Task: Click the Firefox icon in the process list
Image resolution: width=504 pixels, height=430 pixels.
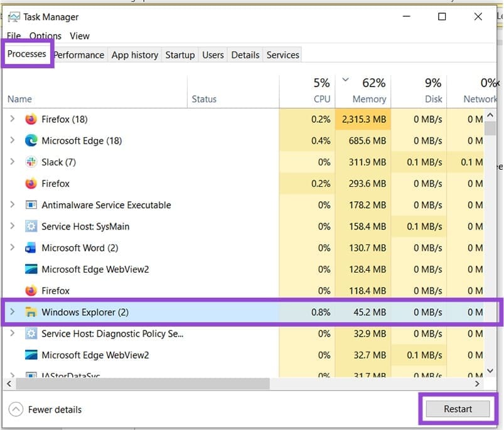Action: point(31,119)
